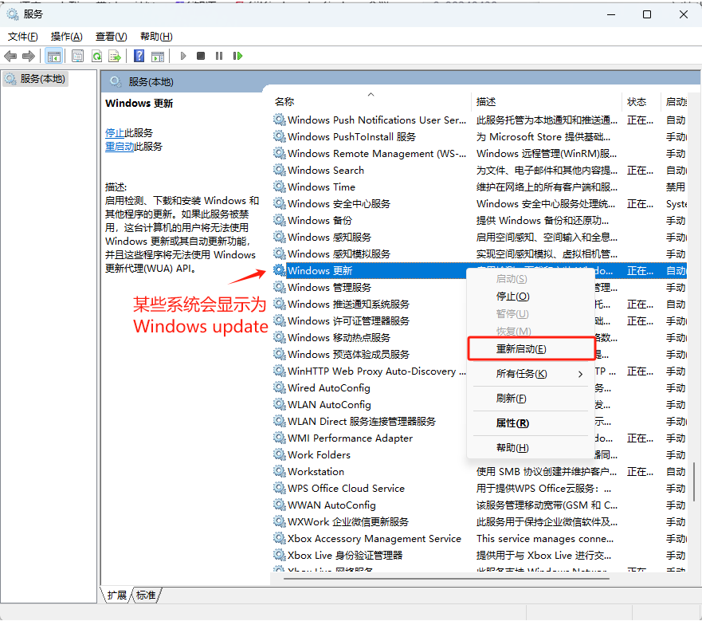This screenshot has height=621, width=702.
Task: Open Help via the blue question mark icon
Action: (140, 56)
